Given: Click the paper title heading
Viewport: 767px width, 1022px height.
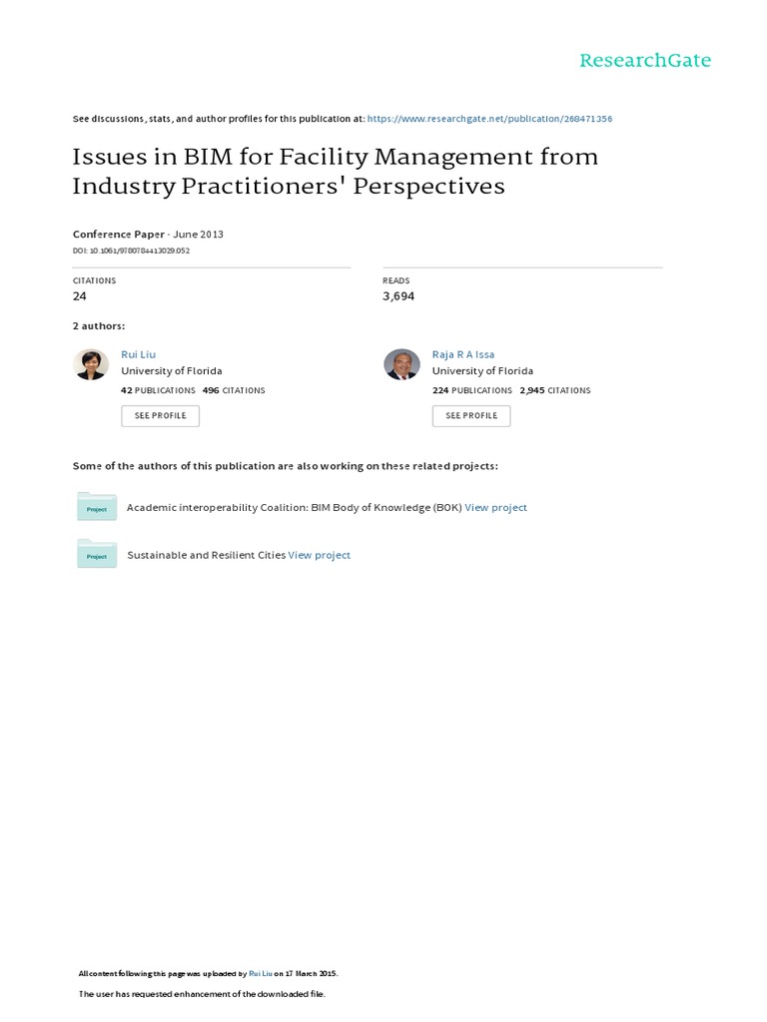Looking at the screenshot, I should [335, 171].
